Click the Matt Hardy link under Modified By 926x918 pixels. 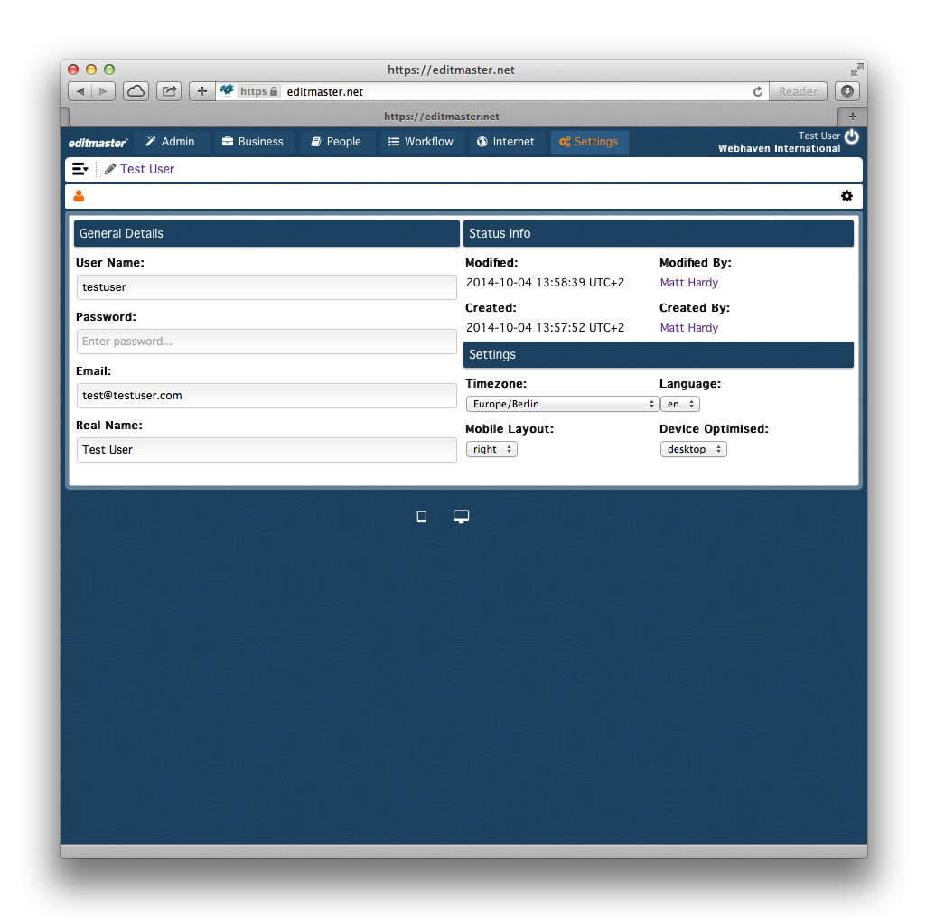click(688, 283)
